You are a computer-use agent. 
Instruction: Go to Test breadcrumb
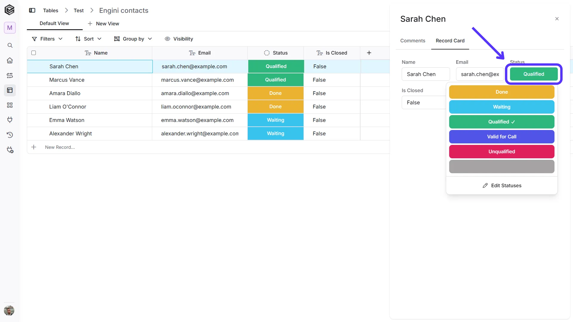pos(78,10)
